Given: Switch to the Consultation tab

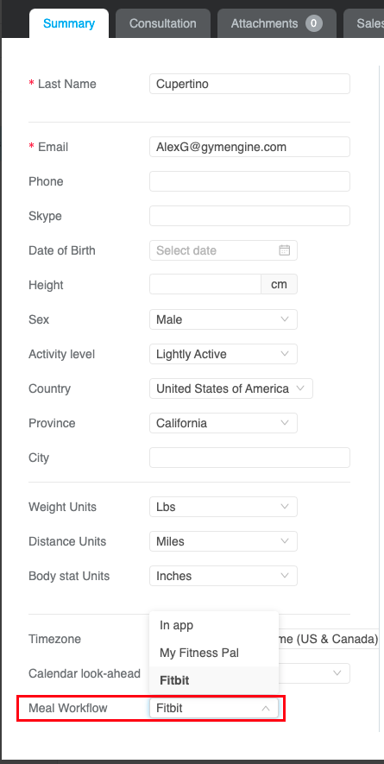Looking at the screenshot, I should (163, 23).
